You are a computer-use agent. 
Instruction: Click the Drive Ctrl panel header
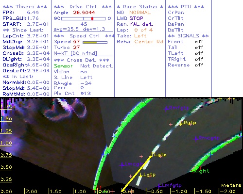pos(83,7)
